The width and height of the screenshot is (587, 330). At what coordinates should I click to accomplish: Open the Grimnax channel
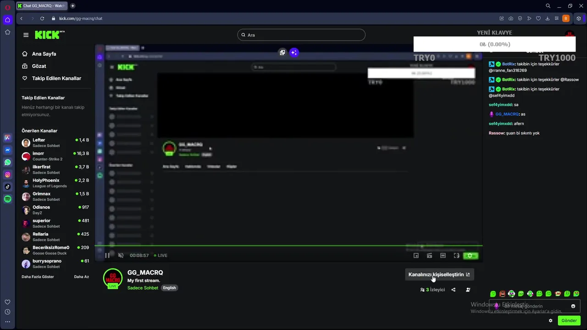55,197
